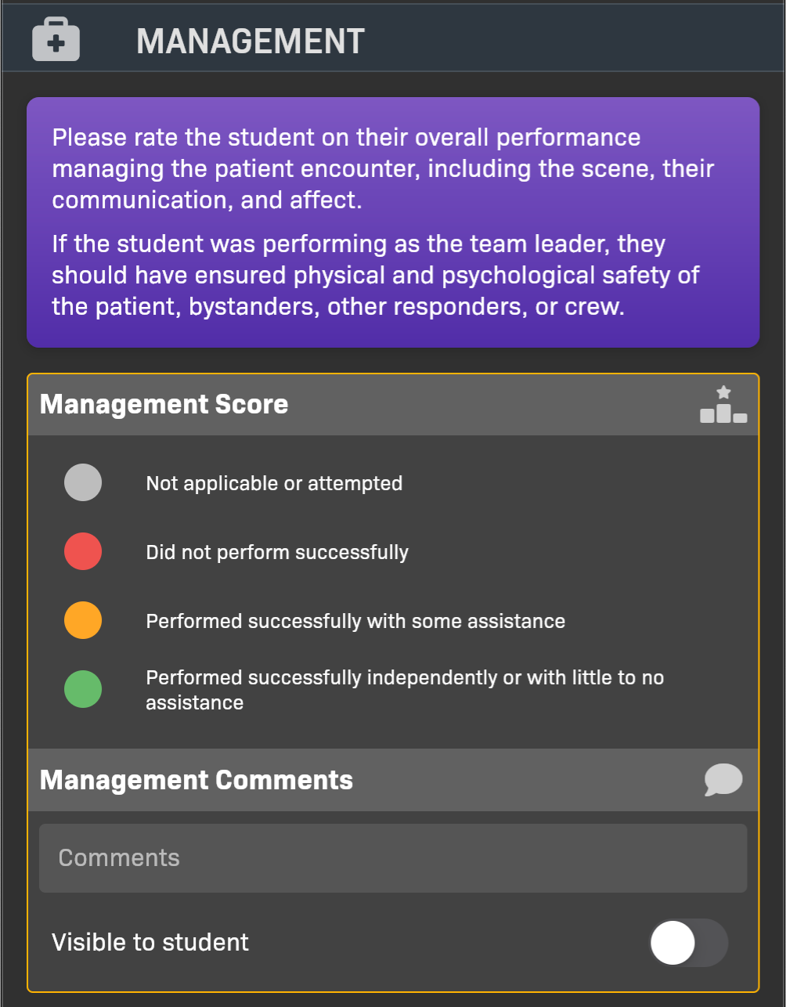
Task: Click into the Comments text field
Action: [x=393, y=858]
